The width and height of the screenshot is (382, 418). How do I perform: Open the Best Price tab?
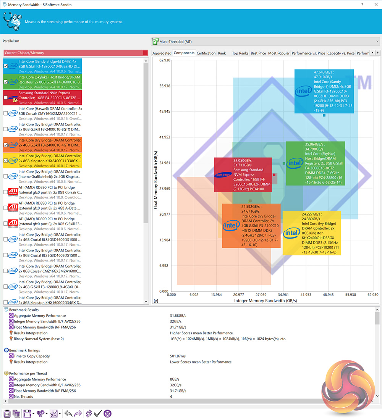click(258, 53)
